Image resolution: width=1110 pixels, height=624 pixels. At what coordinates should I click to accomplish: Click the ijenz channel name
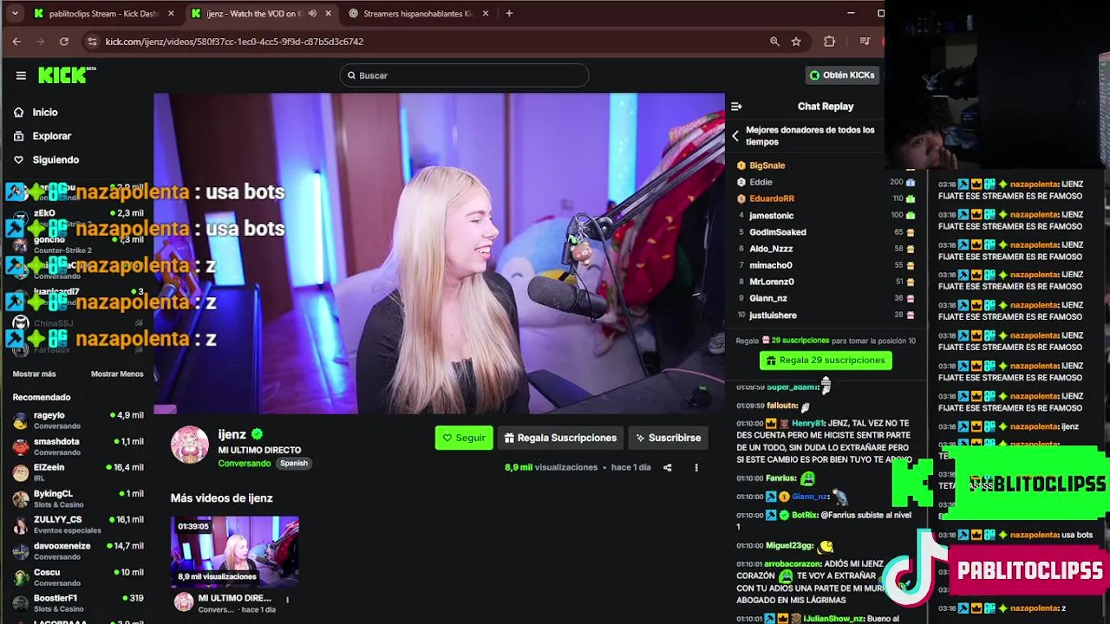click(232, 434)
